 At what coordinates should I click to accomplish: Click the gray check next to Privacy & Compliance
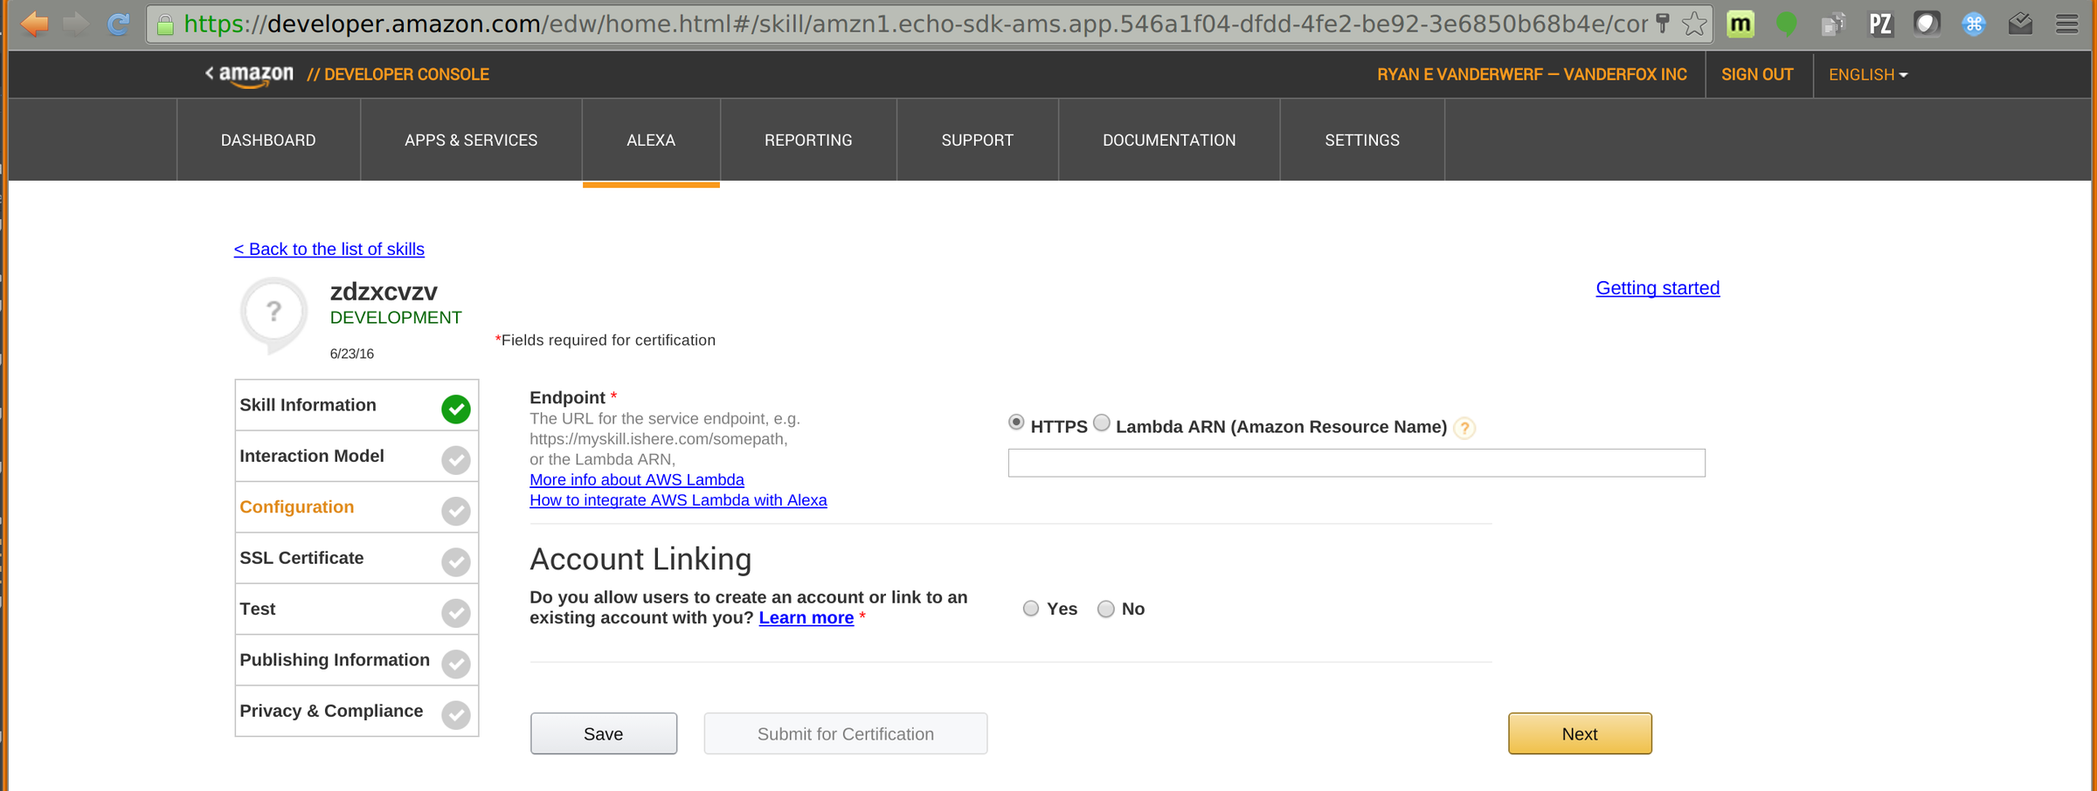(456, 714)
